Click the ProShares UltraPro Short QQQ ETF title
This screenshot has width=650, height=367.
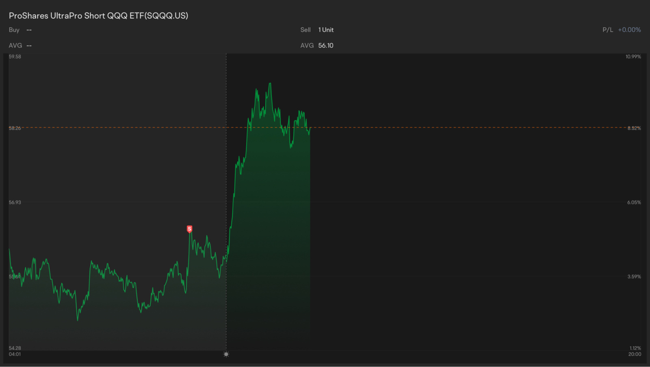coord(98,16)
